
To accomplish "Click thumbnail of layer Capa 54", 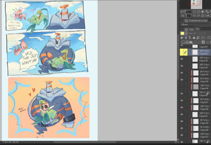I will pos(196,87).
